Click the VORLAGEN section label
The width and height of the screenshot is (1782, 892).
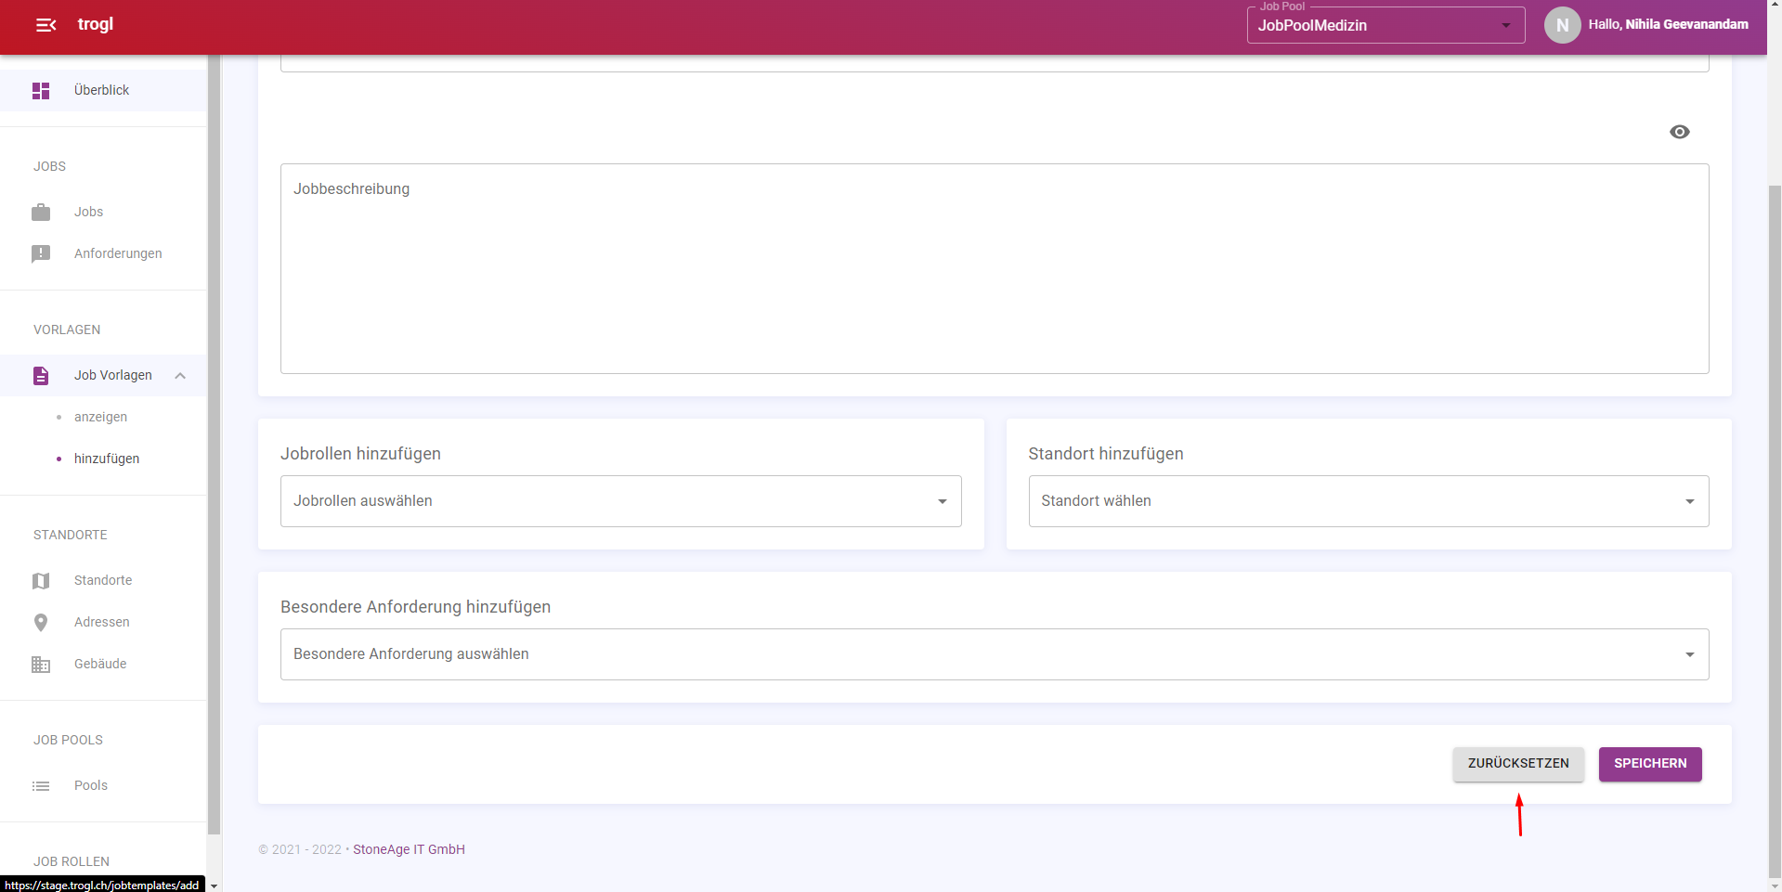pyautogui.click(x=67, y=330)
